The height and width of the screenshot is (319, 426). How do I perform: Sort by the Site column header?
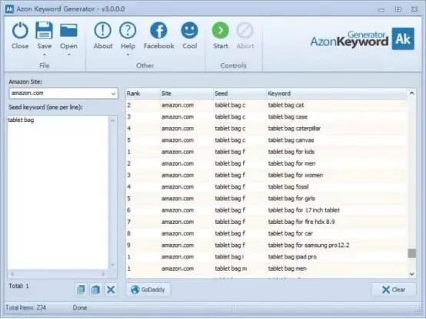click(x=186, y=94)
